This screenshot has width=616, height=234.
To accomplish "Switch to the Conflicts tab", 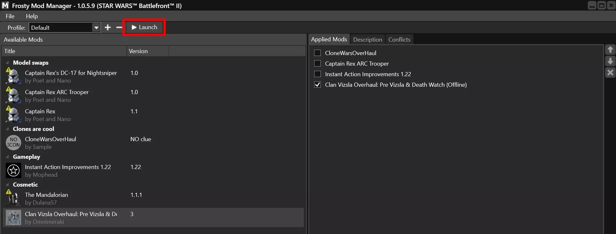I will [399, 39].
